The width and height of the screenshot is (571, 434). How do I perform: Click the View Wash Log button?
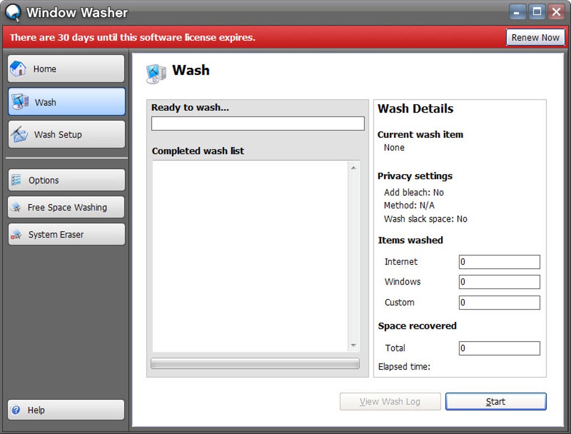[x=390, y=402]
